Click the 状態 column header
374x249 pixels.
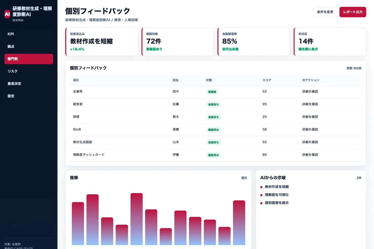click(209, 80)
